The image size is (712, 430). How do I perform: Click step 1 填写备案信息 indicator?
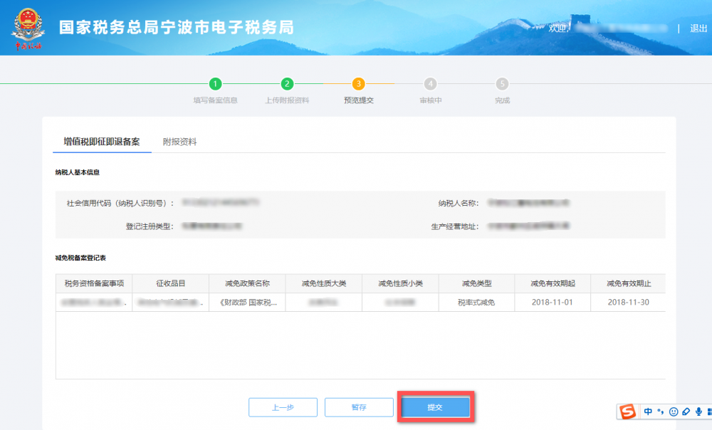click(x=215, y=83)
